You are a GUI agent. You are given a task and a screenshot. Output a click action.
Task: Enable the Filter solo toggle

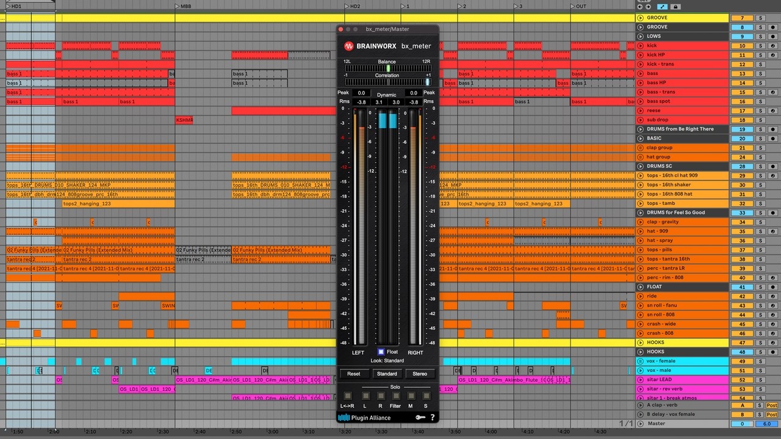pyautogui.click(x=395, y=396)
